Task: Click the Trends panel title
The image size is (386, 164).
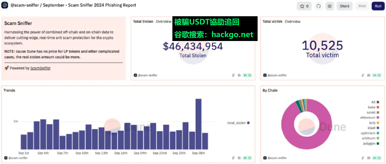Action: point(9,90)
